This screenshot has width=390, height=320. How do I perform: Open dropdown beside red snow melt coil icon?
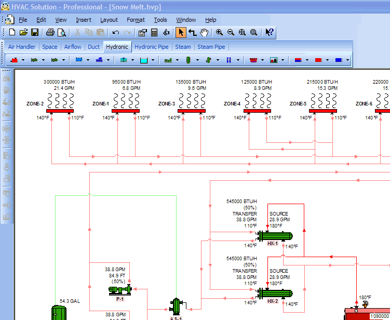(x=262, y=60)
